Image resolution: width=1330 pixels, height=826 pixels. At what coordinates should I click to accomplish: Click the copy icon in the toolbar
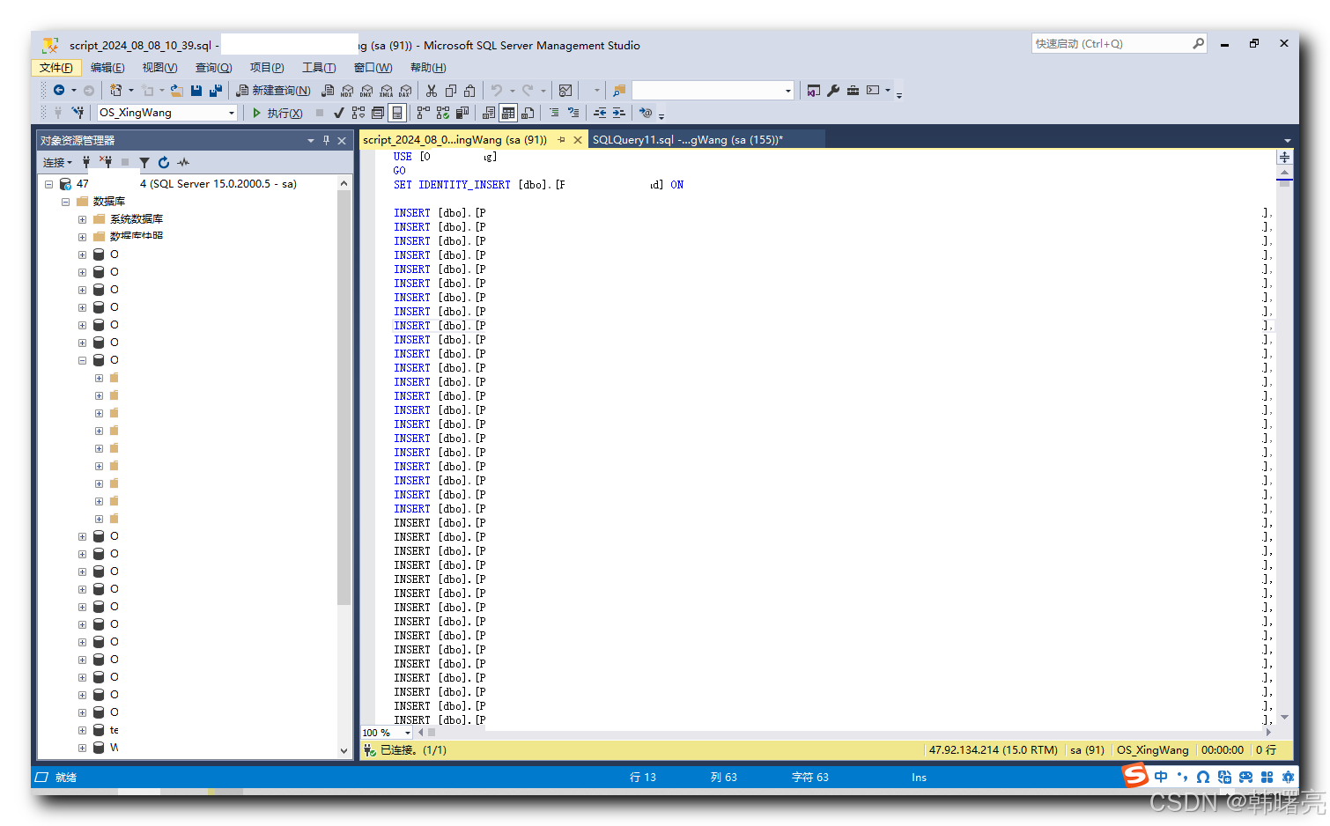451,90
